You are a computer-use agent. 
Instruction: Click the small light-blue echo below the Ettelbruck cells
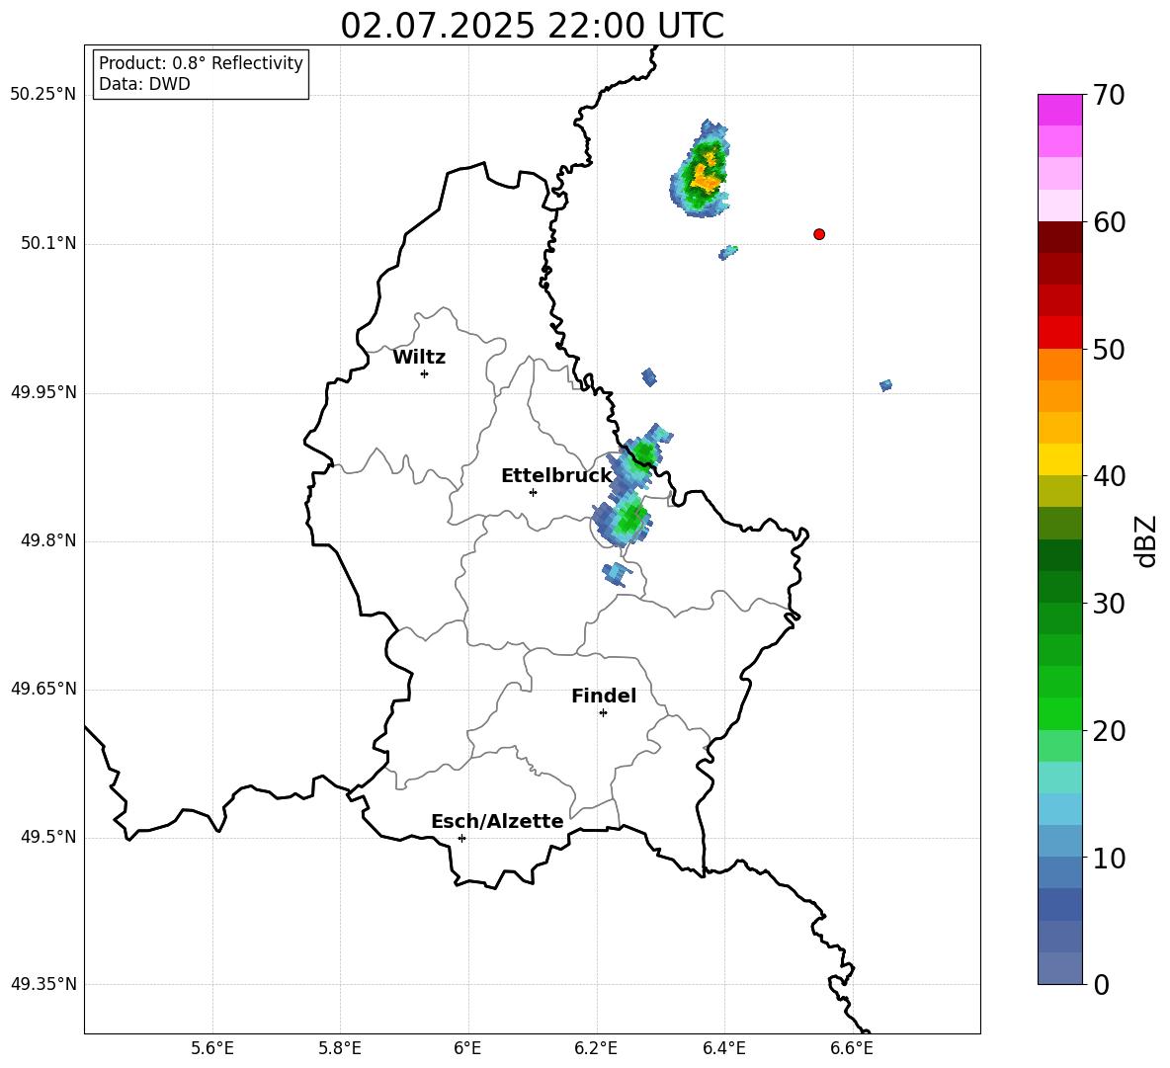click(x=617, y=574)
